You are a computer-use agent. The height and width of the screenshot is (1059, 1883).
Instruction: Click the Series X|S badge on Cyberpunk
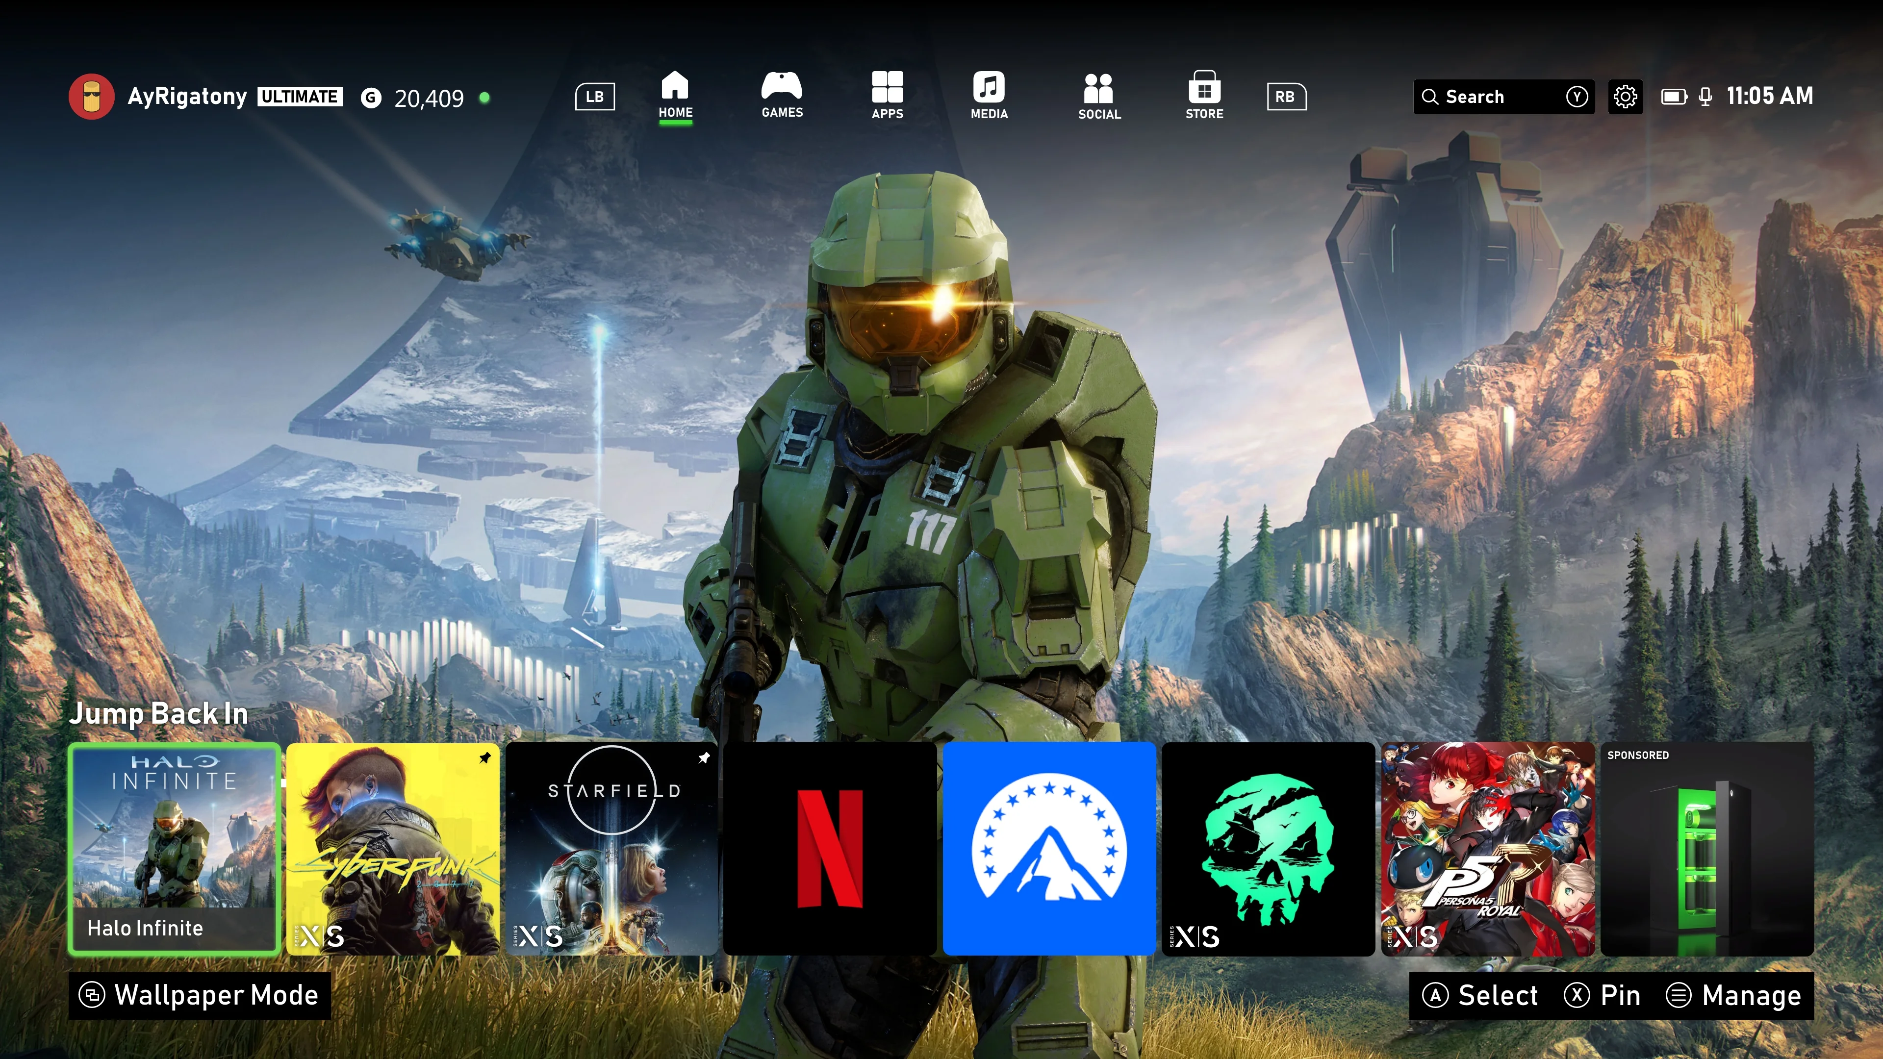(319, 936)
